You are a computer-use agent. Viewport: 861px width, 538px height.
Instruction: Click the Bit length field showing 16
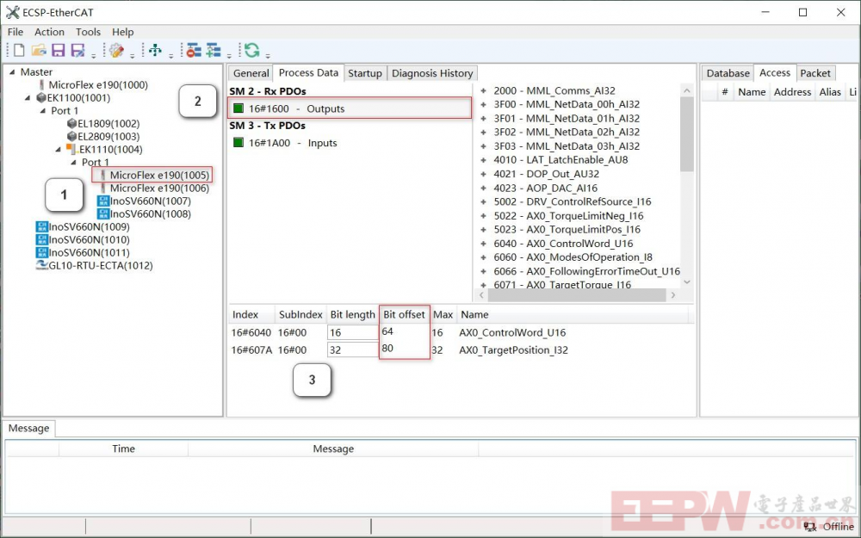coord(352,332)
